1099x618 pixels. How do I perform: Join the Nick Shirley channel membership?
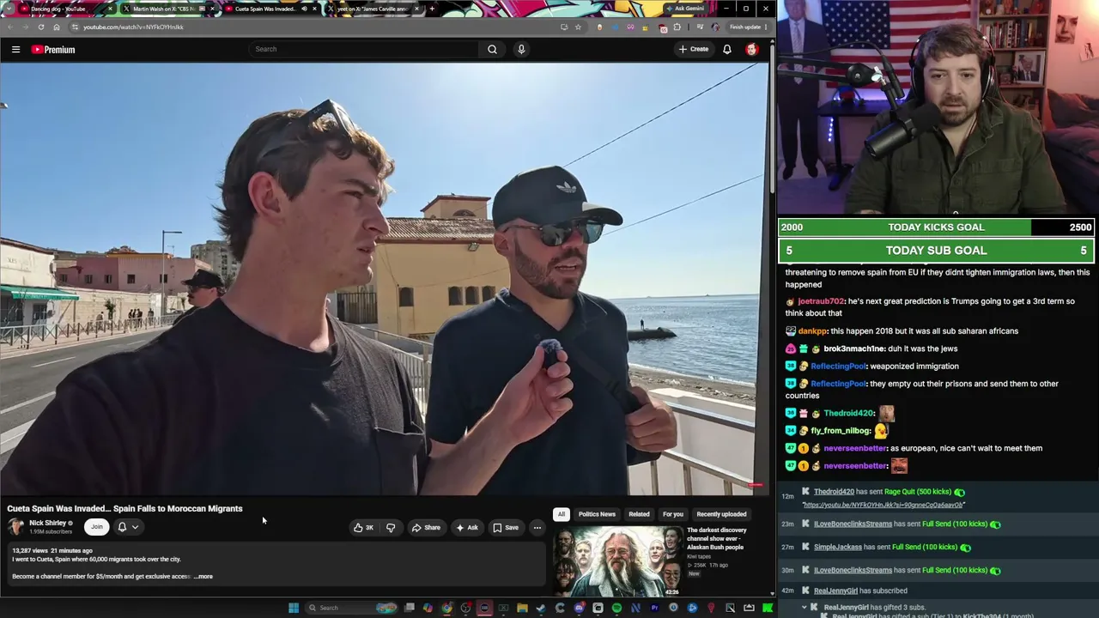pos(97,527)
